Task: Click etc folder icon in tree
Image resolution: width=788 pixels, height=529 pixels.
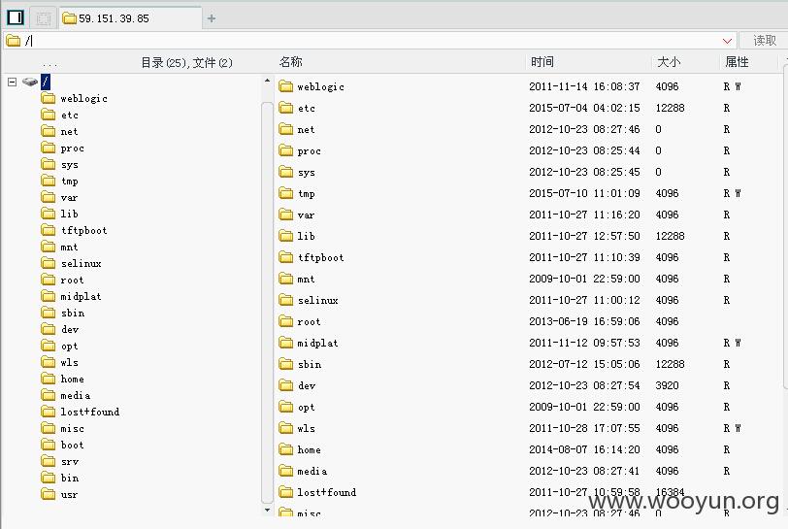Action: [49, 115]
